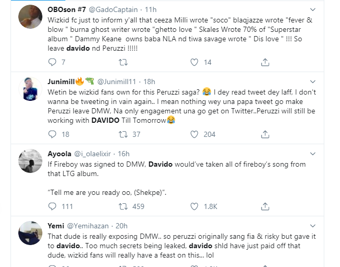
Task: Retweet OBOson #7's tweet
Action: (x=123, y=62)
